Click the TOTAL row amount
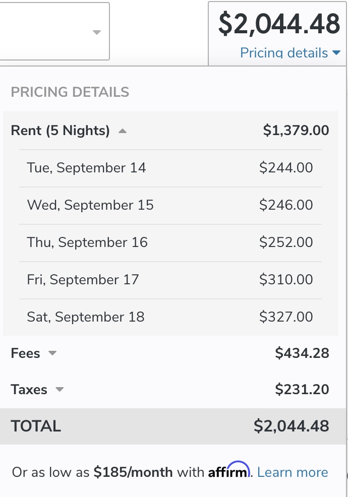This screenshot has height=497, width=348. click(291, 426)
